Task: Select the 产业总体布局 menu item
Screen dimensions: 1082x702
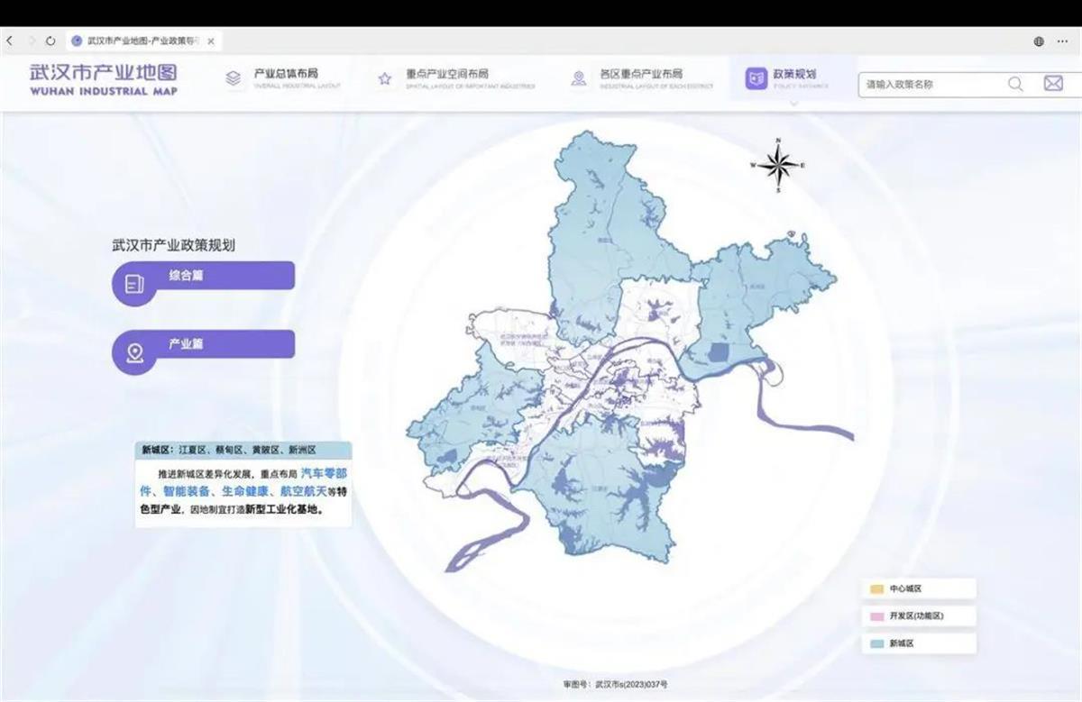Action: click(x=285, y=75)
